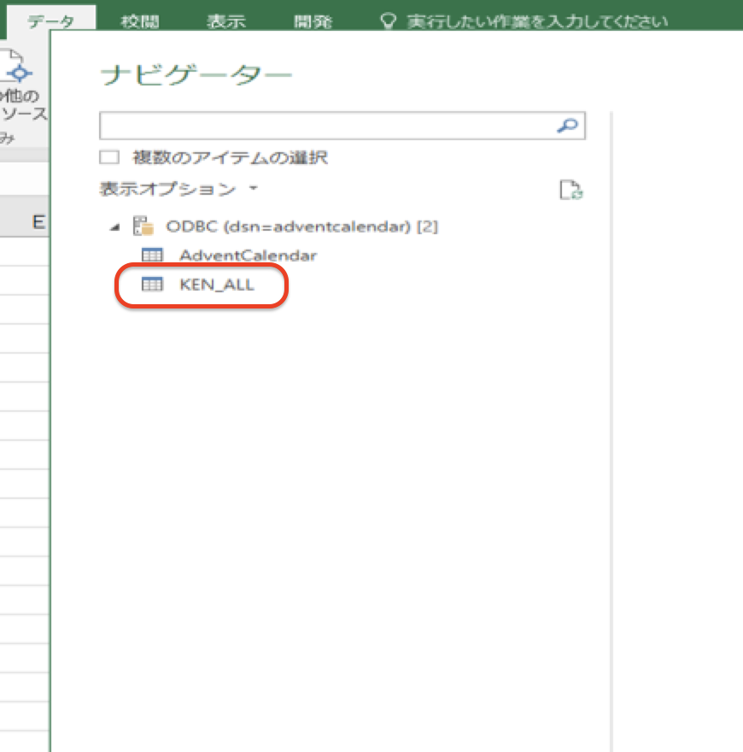
Task: Click the data source icon at ribbon's left edge
Action: 10,56
